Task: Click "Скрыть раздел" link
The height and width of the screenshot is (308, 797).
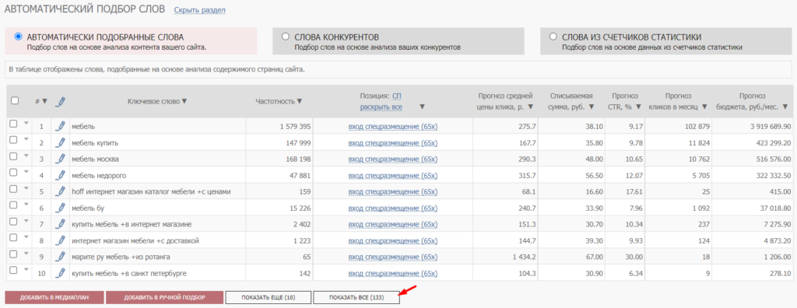Action: click(200, 10)
